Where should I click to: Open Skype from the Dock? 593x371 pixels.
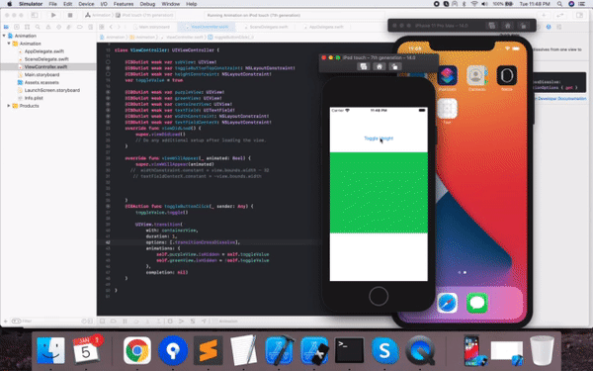click(x=384, y=350)
